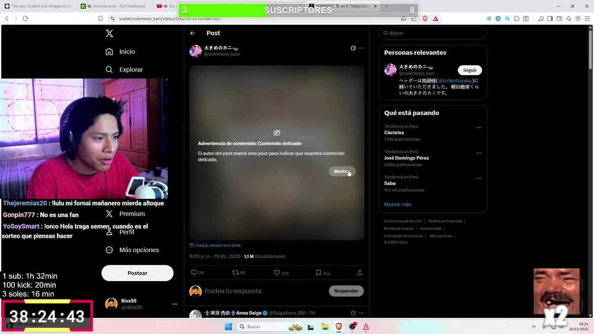
Task: Bookmark this page in the browser toolbar
Action: point(100,19)
